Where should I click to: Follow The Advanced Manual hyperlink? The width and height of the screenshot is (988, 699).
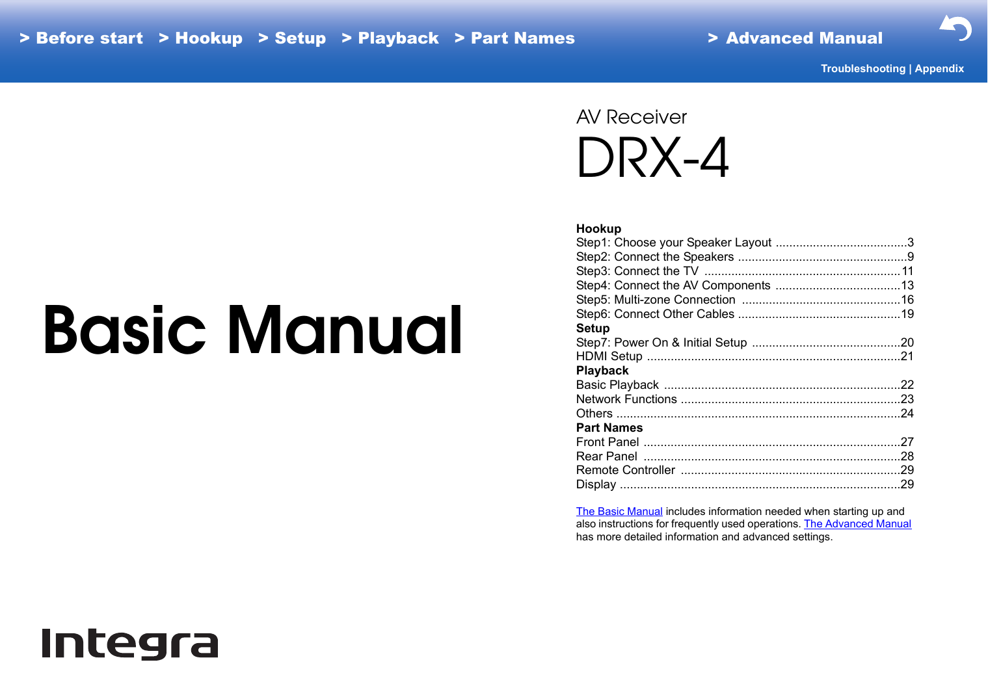[857, 524]
